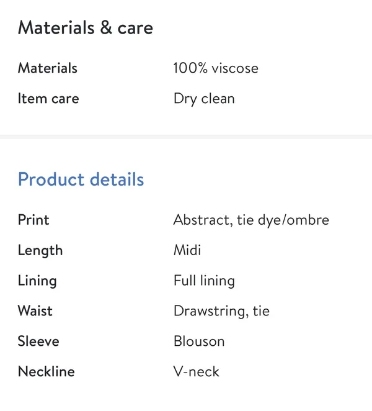Select the Sleeve label
Image resolution: width=372 pixels, height=411 pixels.
coord(38,341)
